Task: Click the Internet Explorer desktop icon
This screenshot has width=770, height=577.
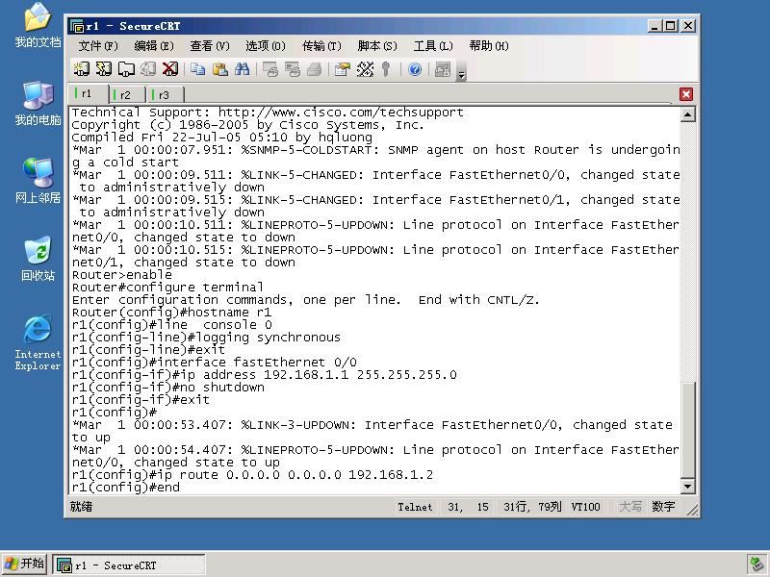Action: [38, 342]
